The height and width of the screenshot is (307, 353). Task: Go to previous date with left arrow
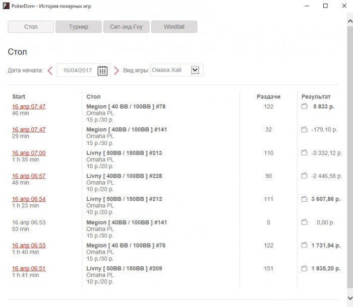click(x=50, y=70)
